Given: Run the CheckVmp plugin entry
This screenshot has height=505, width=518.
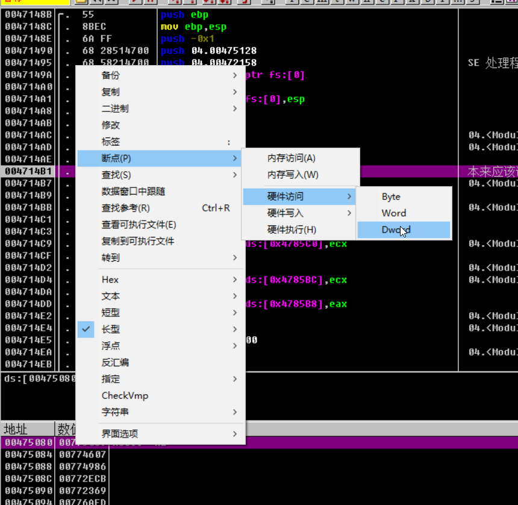Looking at the screenshot, I should pos(161,395).
